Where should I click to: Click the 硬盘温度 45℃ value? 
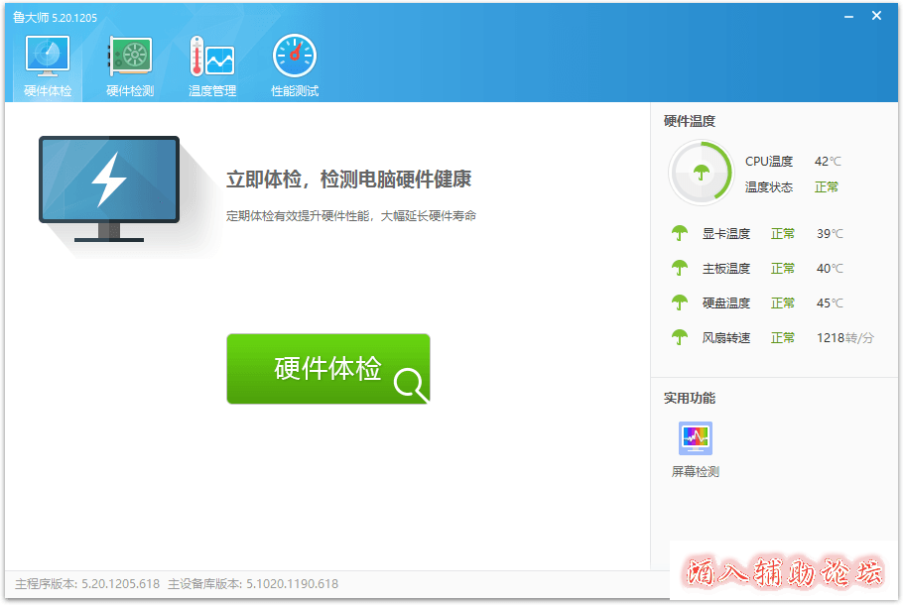pyautogui.click(x=830, y=302)
